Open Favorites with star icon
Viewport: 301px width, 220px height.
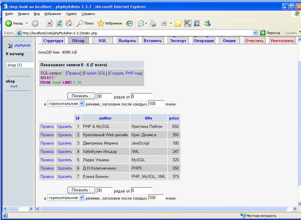click(x=101, y=23)
